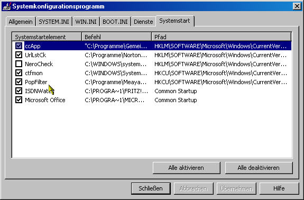Select the Systemstart tab
Image resolution: width=304 pixels, height=200 pixels.
(x=174, y=21)
